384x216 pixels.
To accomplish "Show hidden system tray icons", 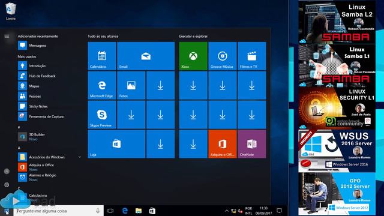I will 227,211.
